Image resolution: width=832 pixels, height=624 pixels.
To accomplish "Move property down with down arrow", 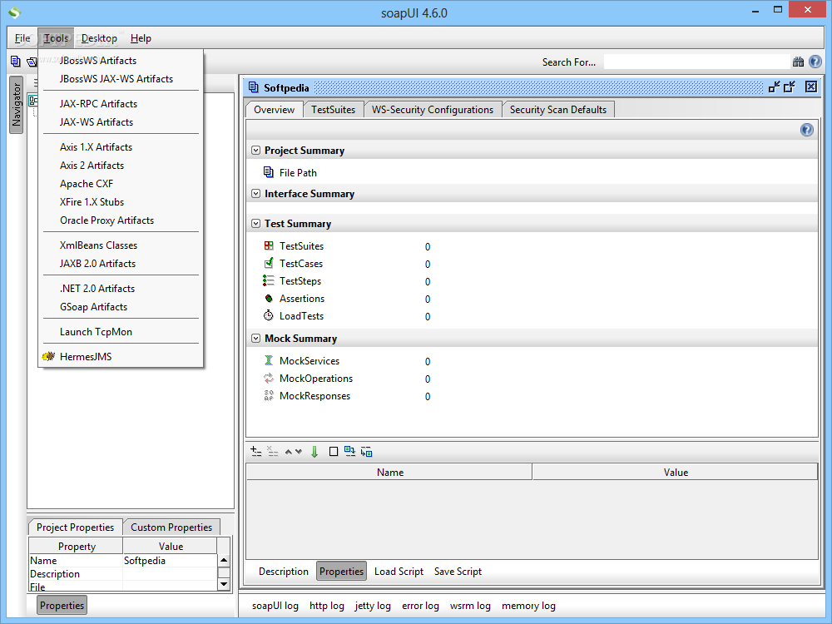I will click(299, 452).
